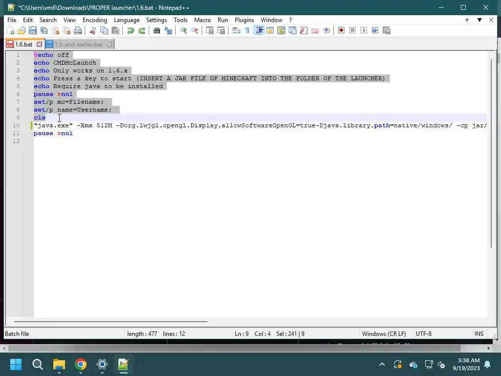Screen dimensions: 501x376
Task: Click Windows (CR LF) in status bar
Action: [384, 334]
